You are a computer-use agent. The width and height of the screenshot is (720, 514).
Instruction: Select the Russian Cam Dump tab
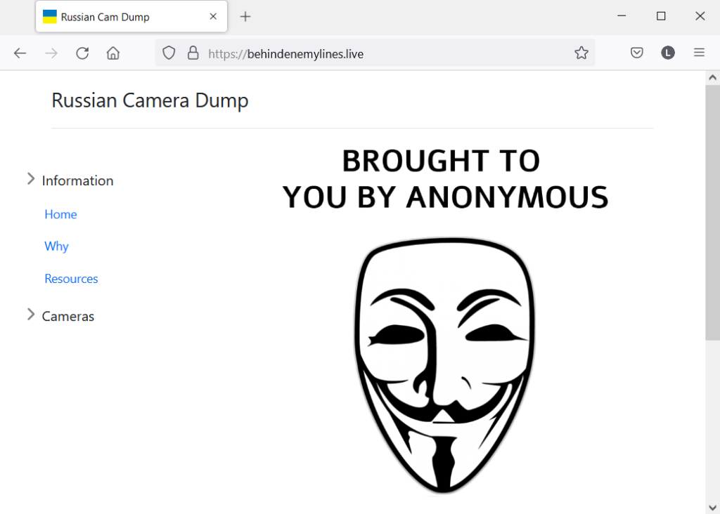point(120,17)
